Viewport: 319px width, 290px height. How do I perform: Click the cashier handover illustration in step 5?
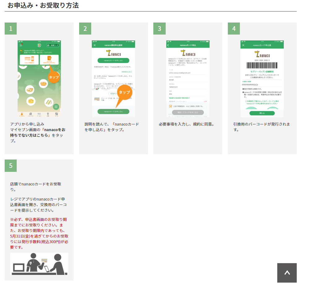pyautogui.click(x=39, y=263)
